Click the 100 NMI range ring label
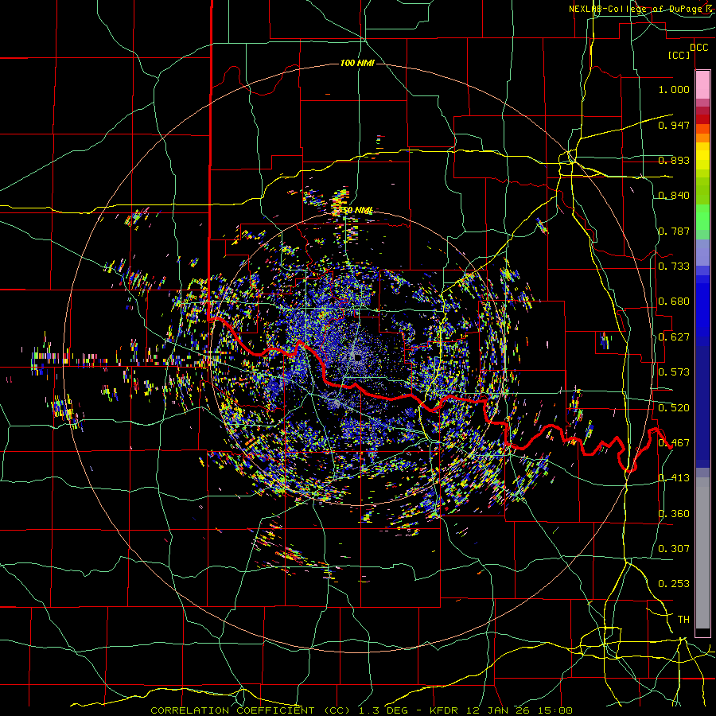 (357, 63)
